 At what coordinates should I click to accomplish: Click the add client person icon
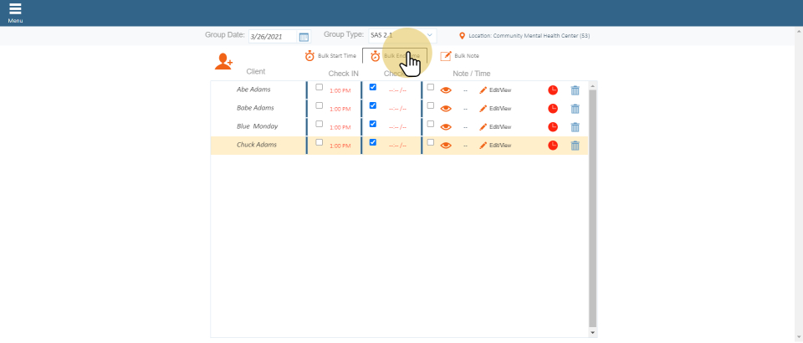tap(223, 61)
